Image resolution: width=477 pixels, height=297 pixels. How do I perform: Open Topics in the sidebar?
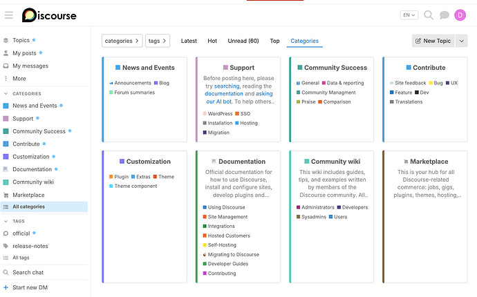click(x=21, y=40)
